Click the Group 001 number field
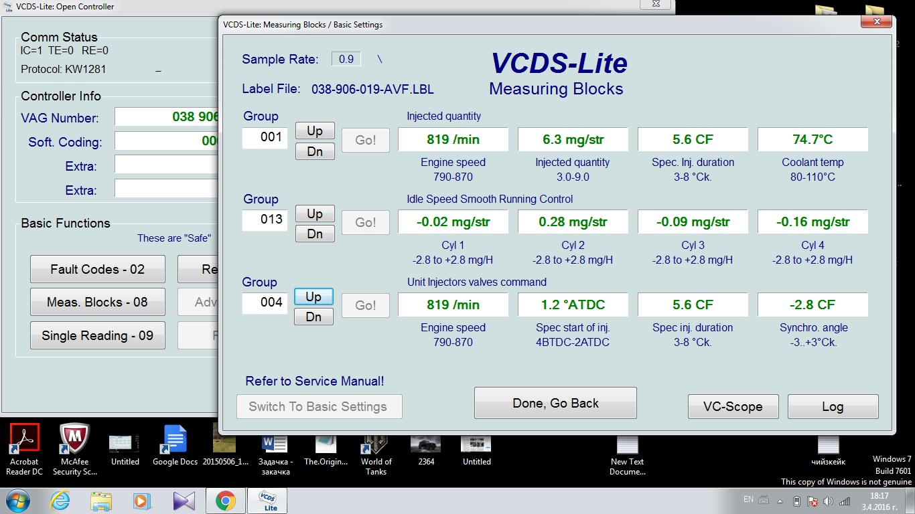The image size is (915, 514). 265,139
